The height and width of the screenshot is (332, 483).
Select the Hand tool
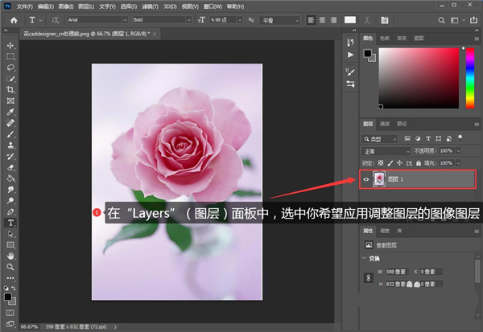(10, 256)
